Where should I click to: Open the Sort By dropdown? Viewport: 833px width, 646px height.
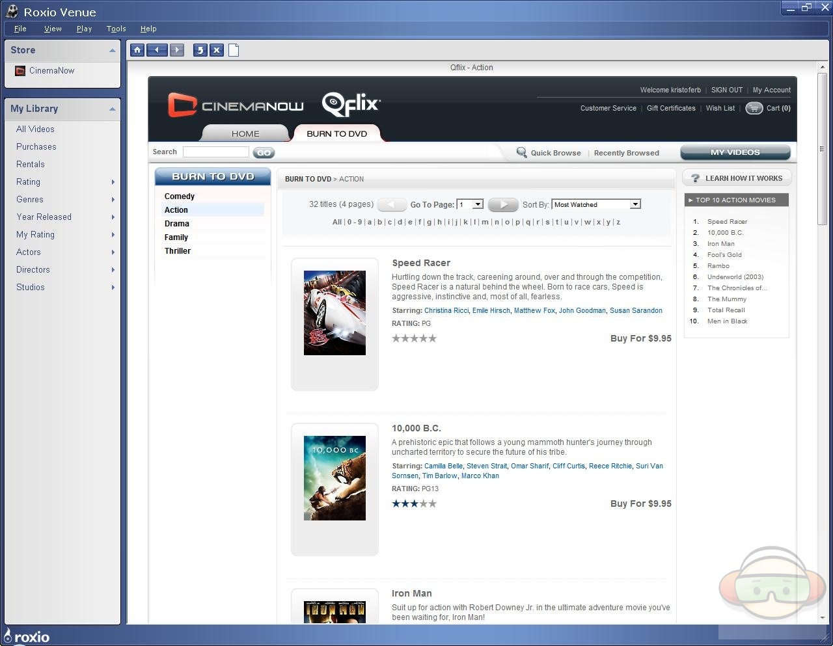tap(635, 204)
